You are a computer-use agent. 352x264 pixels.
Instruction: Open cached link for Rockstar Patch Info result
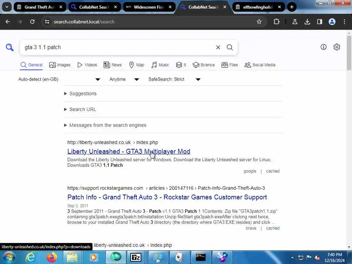[x=273, y=228]
